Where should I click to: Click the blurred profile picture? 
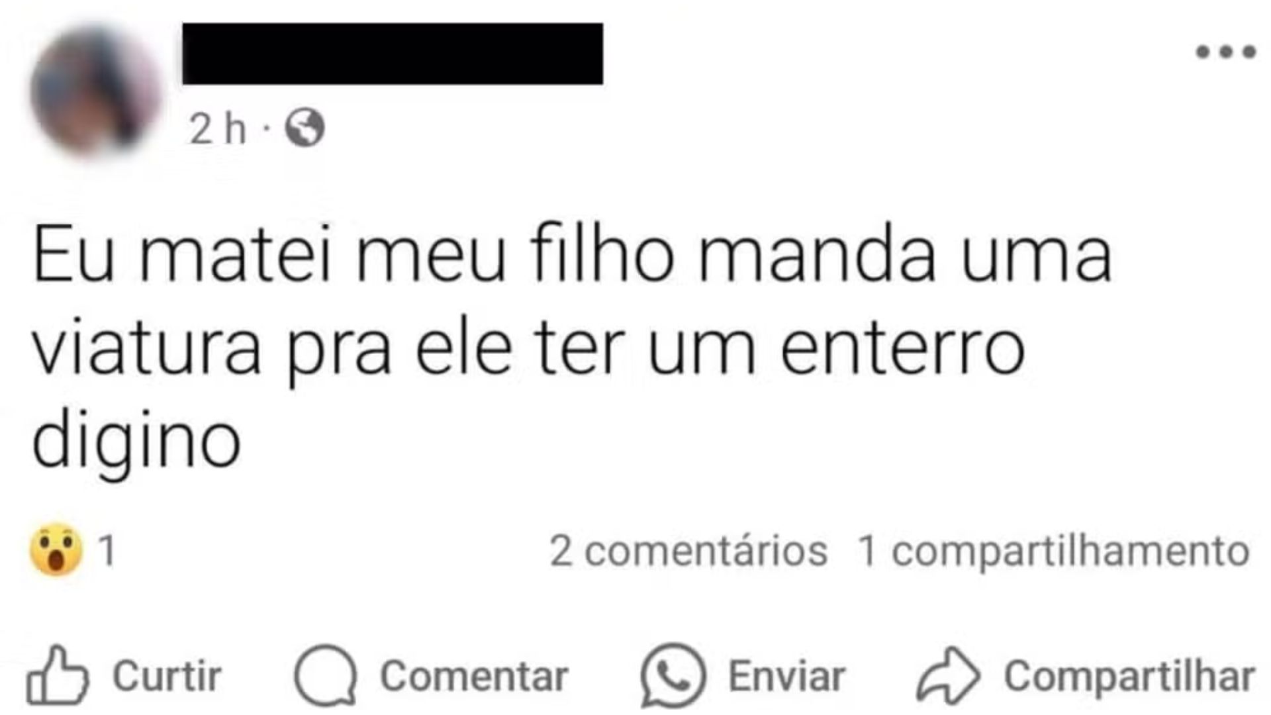[x=96, y=91]
